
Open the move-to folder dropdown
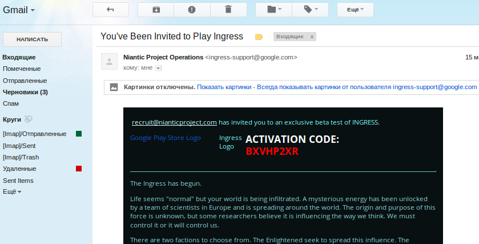(273, 10)
